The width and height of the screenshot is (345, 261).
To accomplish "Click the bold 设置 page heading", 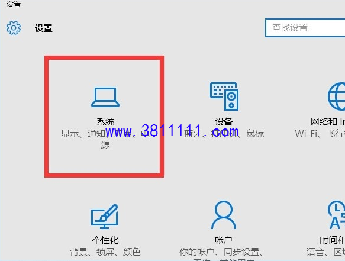I will [x=44, y=28].
